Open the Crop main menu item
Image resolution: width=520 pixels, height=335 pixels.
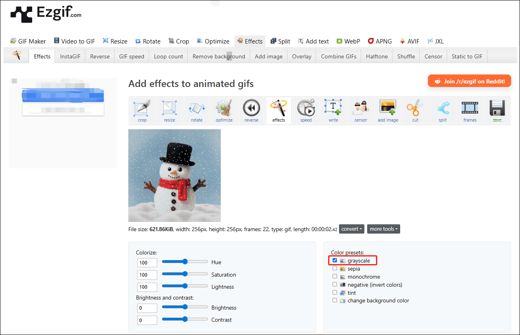coord(179,41)
